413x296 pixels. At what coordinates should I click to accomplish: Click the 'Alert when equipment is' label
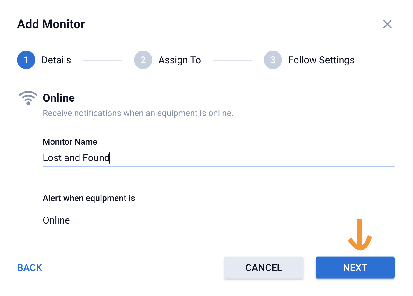point(89,198)
